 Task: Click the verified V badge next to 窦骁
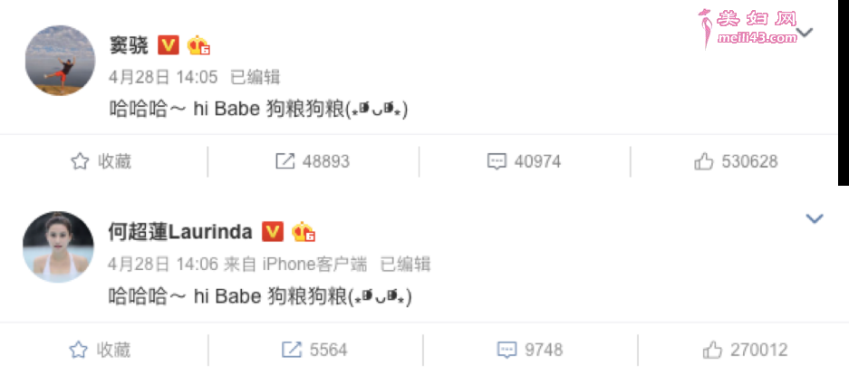click(x=169, y=45)
